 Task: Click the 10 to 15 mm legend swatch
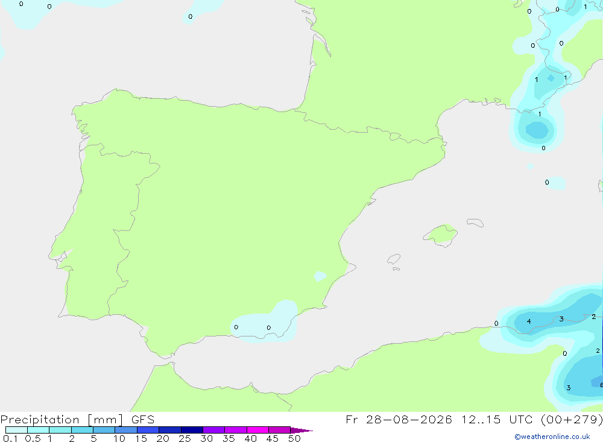tap(126, 430)
